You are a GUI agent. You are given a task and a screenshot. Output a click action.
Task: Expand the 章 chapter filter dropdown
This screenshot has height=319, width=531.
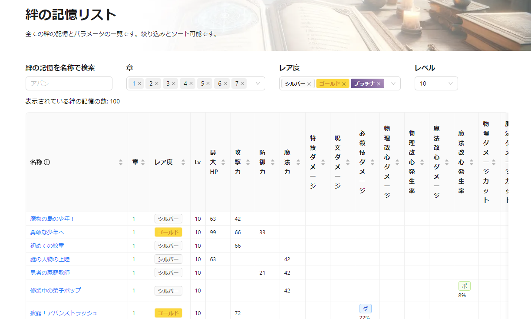pos(258,83)
